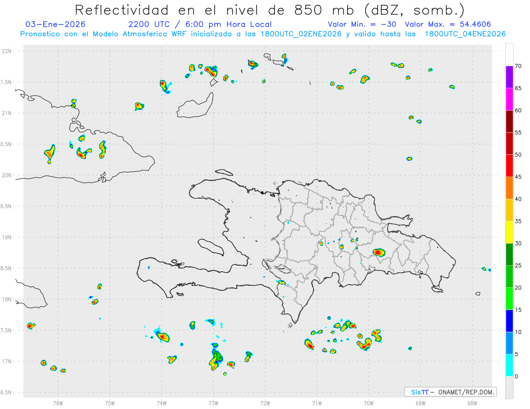Click the colorbar label "40"
530x409 pixels.
pyautogui.click(x=519, y=199)
